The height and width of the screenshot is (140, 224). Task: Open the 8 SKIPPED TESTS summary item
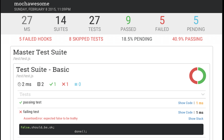pyautogui.click(x=86, y=39)
